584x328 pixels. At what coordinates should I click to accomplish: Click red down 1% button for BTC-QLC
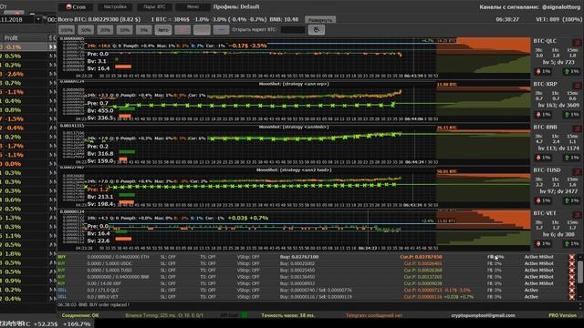coord(543,71)
